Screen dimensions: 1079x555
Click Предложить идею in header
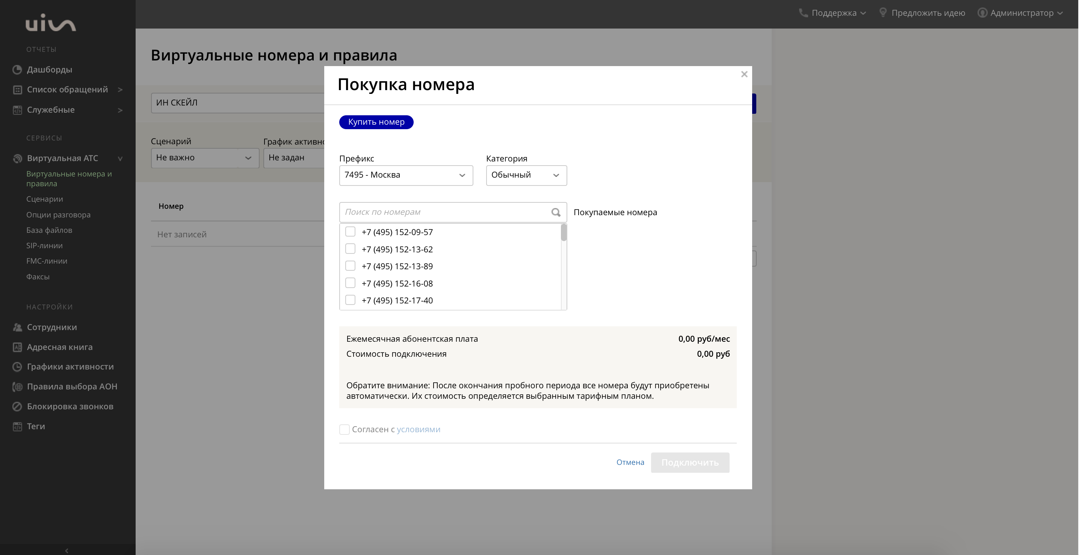pyautogui.click(x=928, y=13)
